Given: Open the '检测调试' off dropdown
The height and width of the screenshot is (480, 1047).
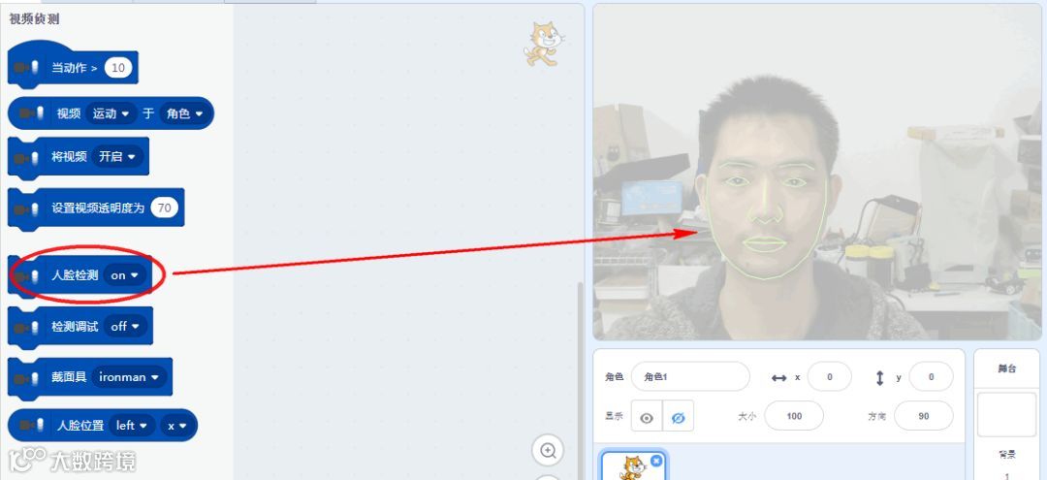Looking at the screenshot, I should tap(125, 327).
